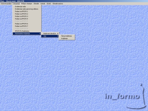
Task: Select Knjiženje in the submenu
Action: click(x=67, y=39)
